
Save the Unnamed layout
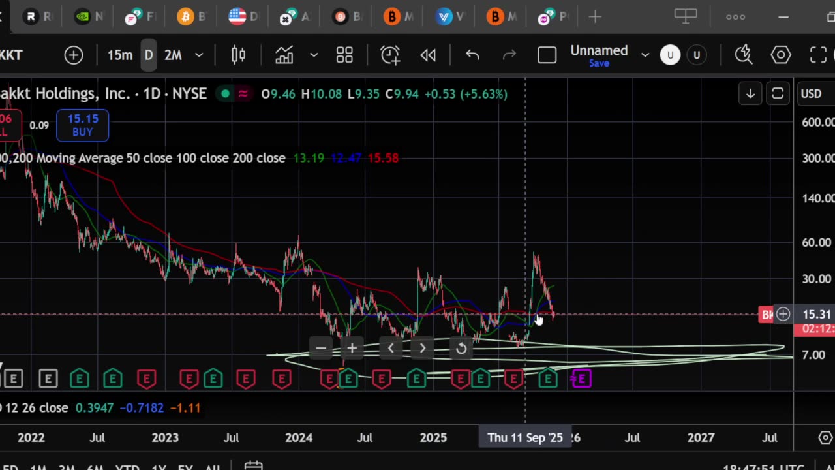[x=599, y=64]
